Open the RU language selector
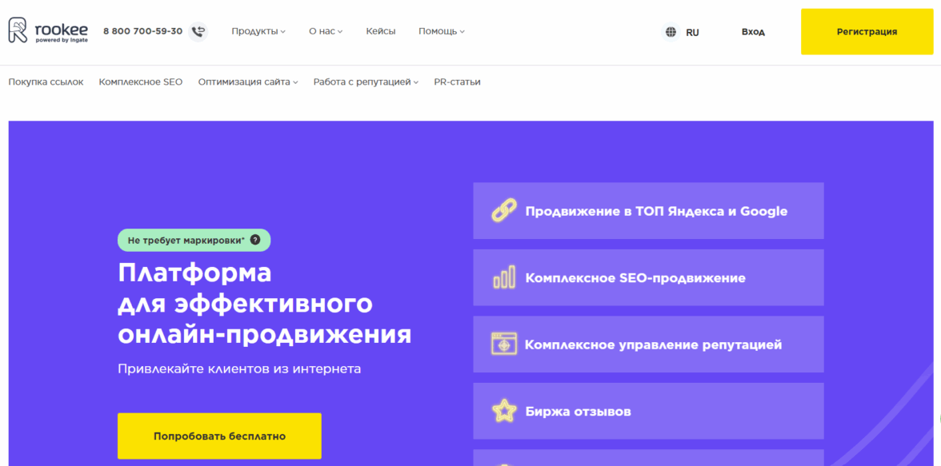The width and height of the screenshot is (941, 466). click(693, 33)
